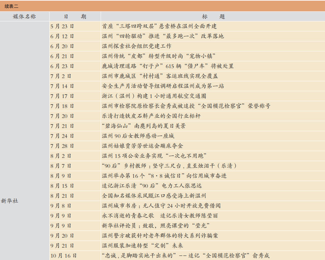Select the title starting "鹿城清理道路“钉子户”"
The width and height of the screenshot is (325, 260).
pos(168,66)
